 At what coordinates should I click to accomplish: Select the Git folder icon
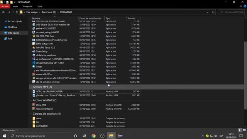pyautogui.click(x=34, y=122)
